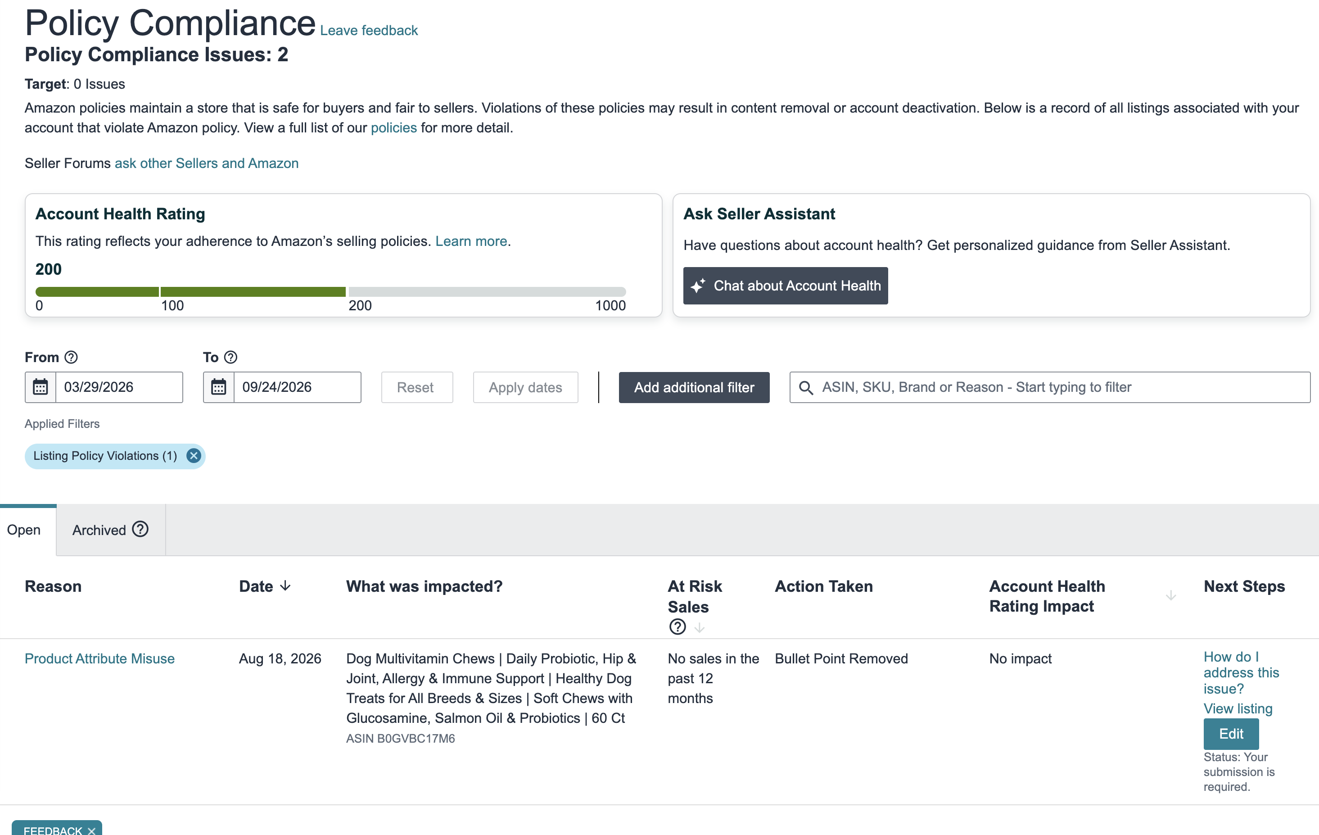Click the At Risk Sales help icon

[678, 627]
